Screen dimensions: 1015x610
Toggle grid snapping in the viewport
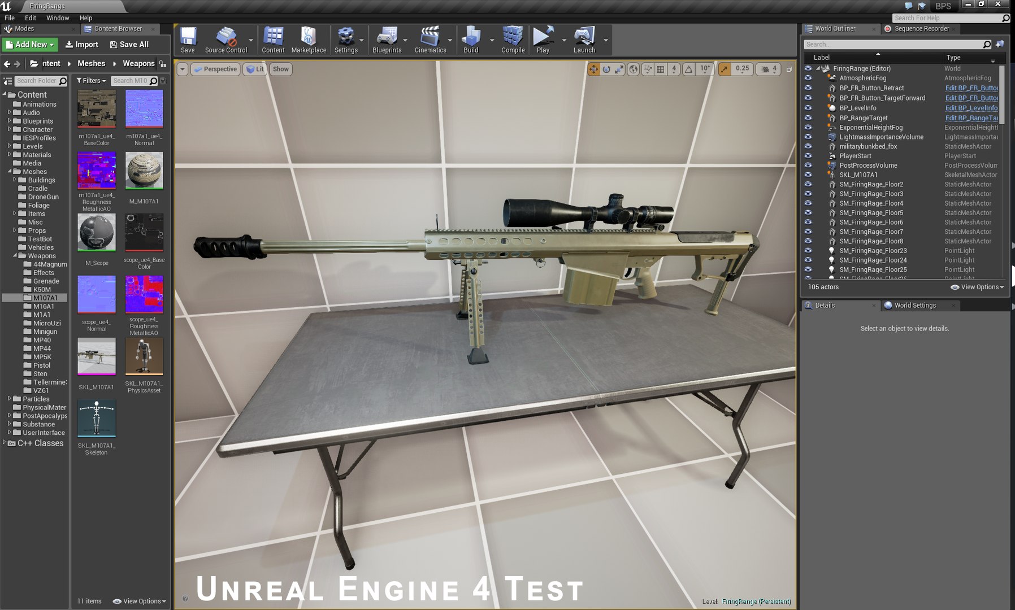[660, 69]
